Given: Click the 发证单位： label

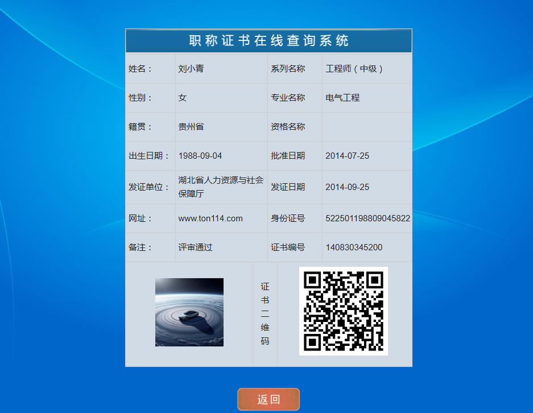Looking at the screenshot, I should [x=148, y=187].
